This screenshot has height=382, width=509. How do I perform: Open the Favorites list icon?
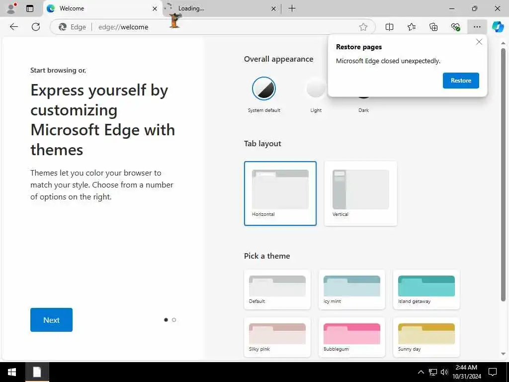tap(411, 27)
